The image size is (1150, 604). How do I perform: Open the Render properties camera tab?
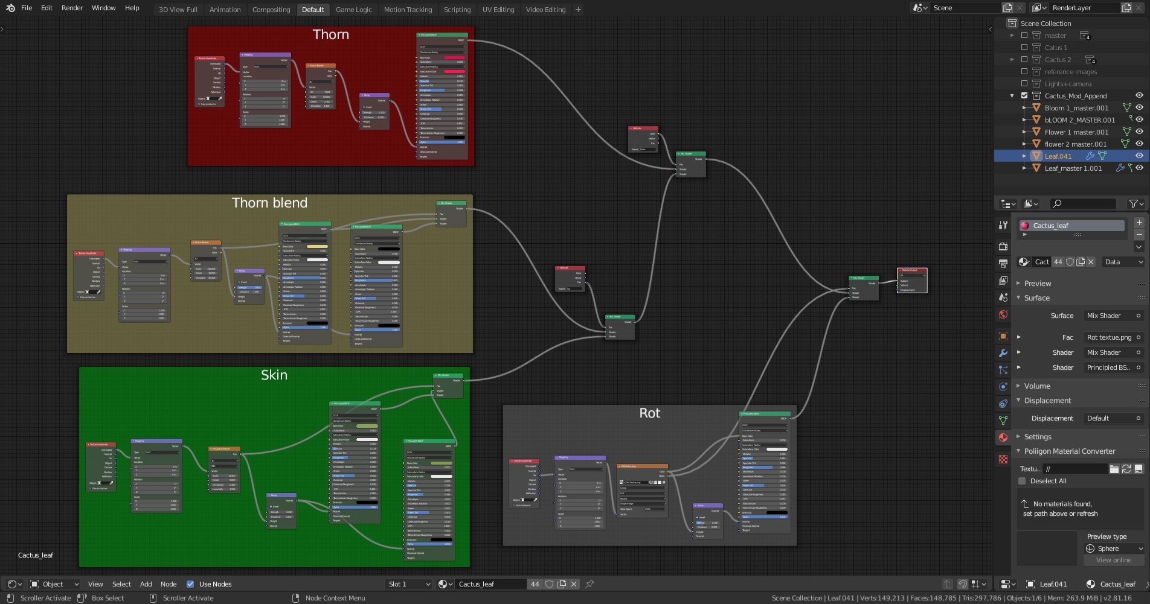click(x=1003, y=246)
